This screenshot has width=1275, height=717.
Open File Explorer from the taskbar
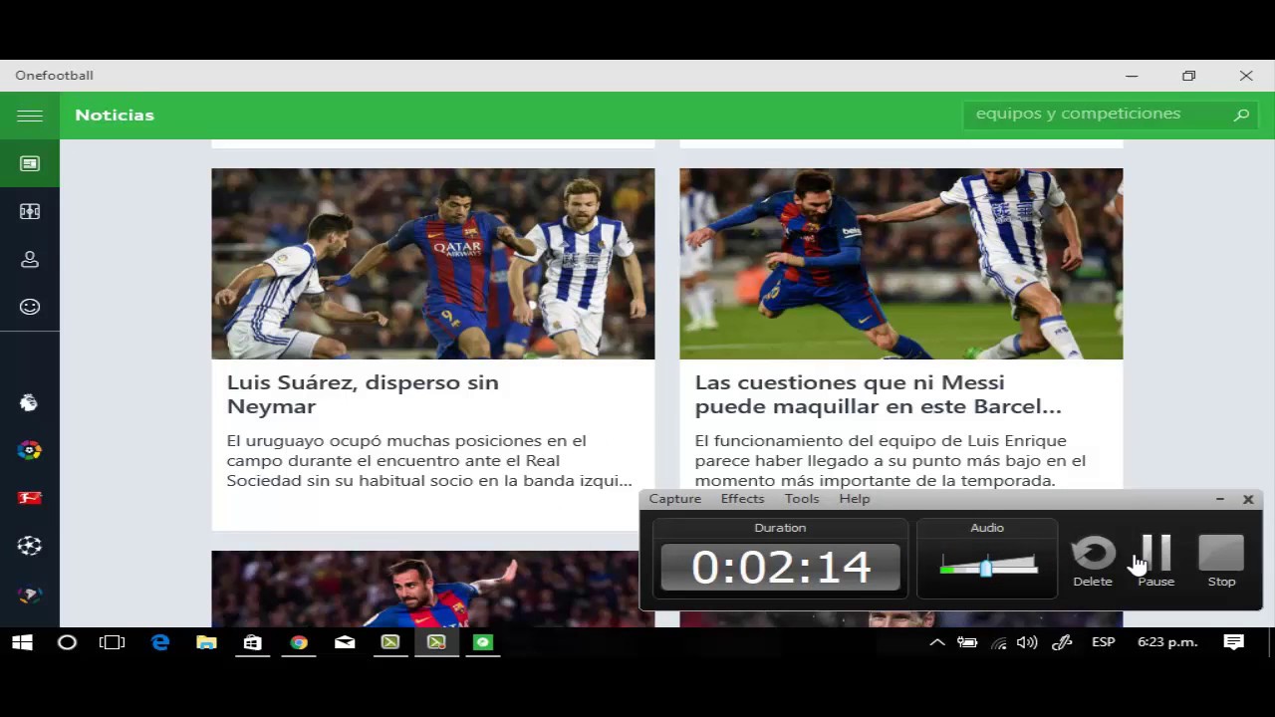[206, 642]
